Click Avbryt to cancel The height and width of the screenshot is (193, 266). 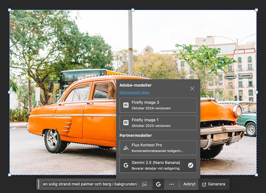tap(189, 184)
